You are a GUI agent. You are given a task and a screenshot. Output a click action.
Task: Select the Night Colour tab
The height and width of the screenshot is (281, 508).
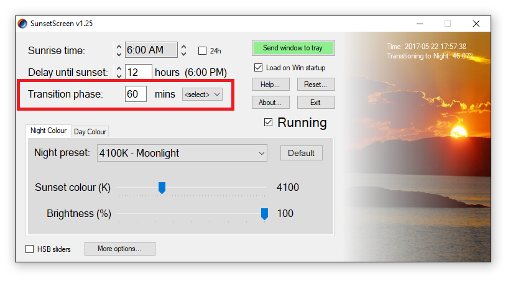[x=48, y=131]
